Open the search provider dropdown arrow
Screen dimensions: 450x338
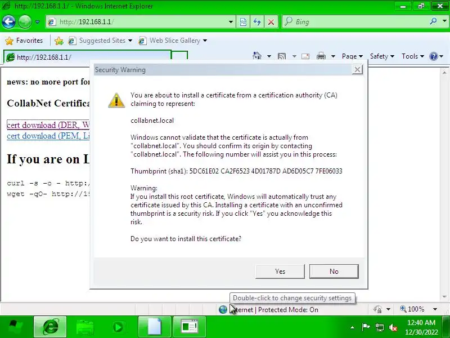[444, 21]
